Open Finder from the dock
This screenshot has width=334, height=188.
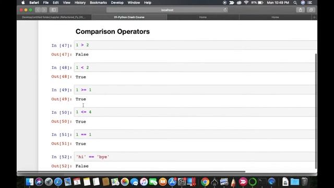click(30, 182)
